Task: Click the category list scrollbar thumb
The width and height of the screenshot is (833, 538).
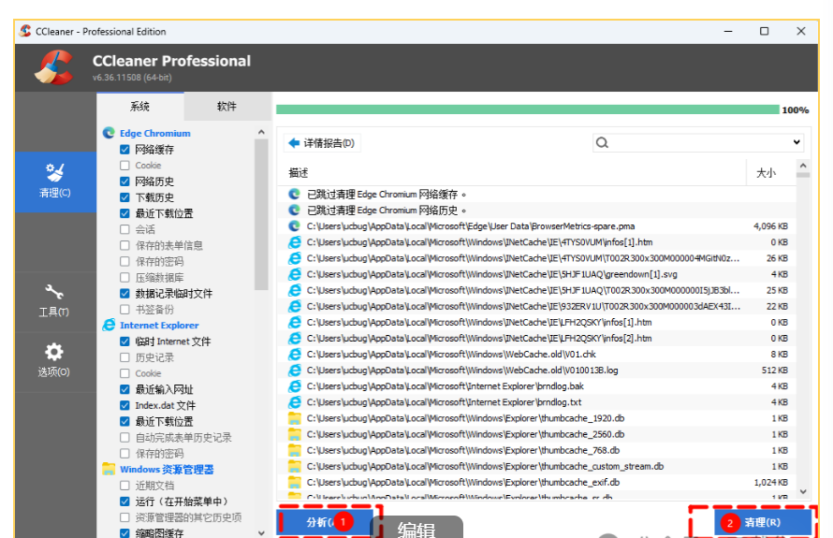Action: click(x=261, y=214)
